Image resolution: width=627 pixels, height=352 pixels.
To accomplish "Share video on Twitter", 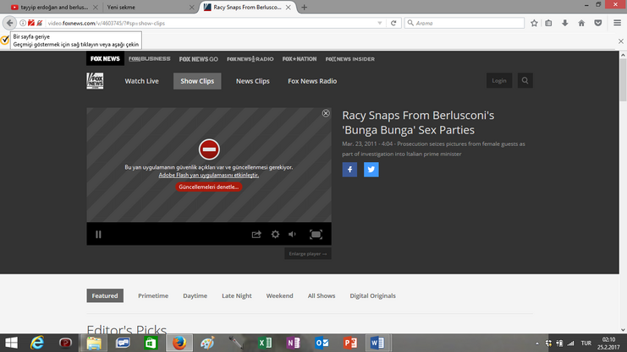I will pyautogui.click(x=371, y=170).
